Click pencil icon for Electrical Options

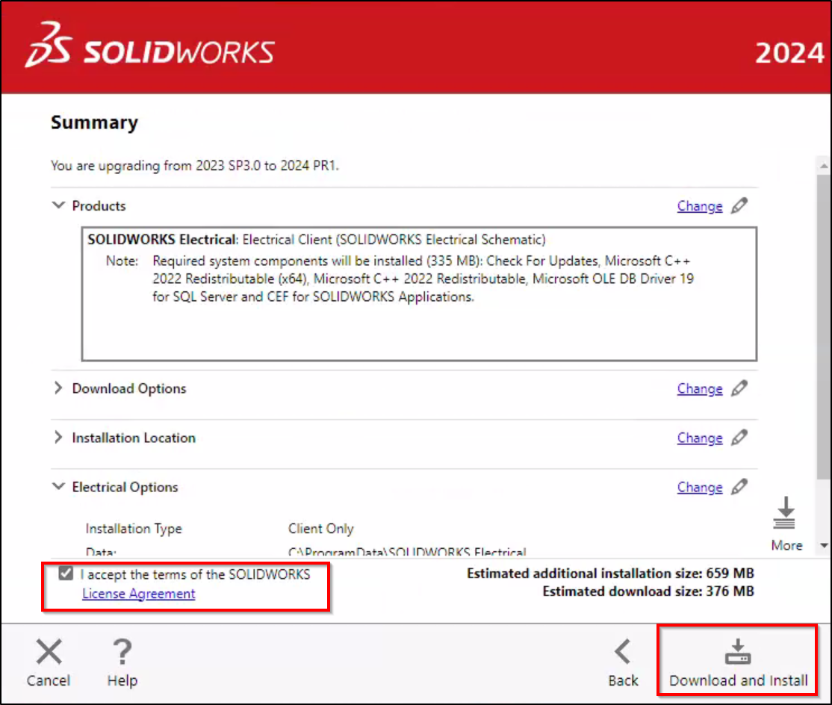tap(739, 487)
